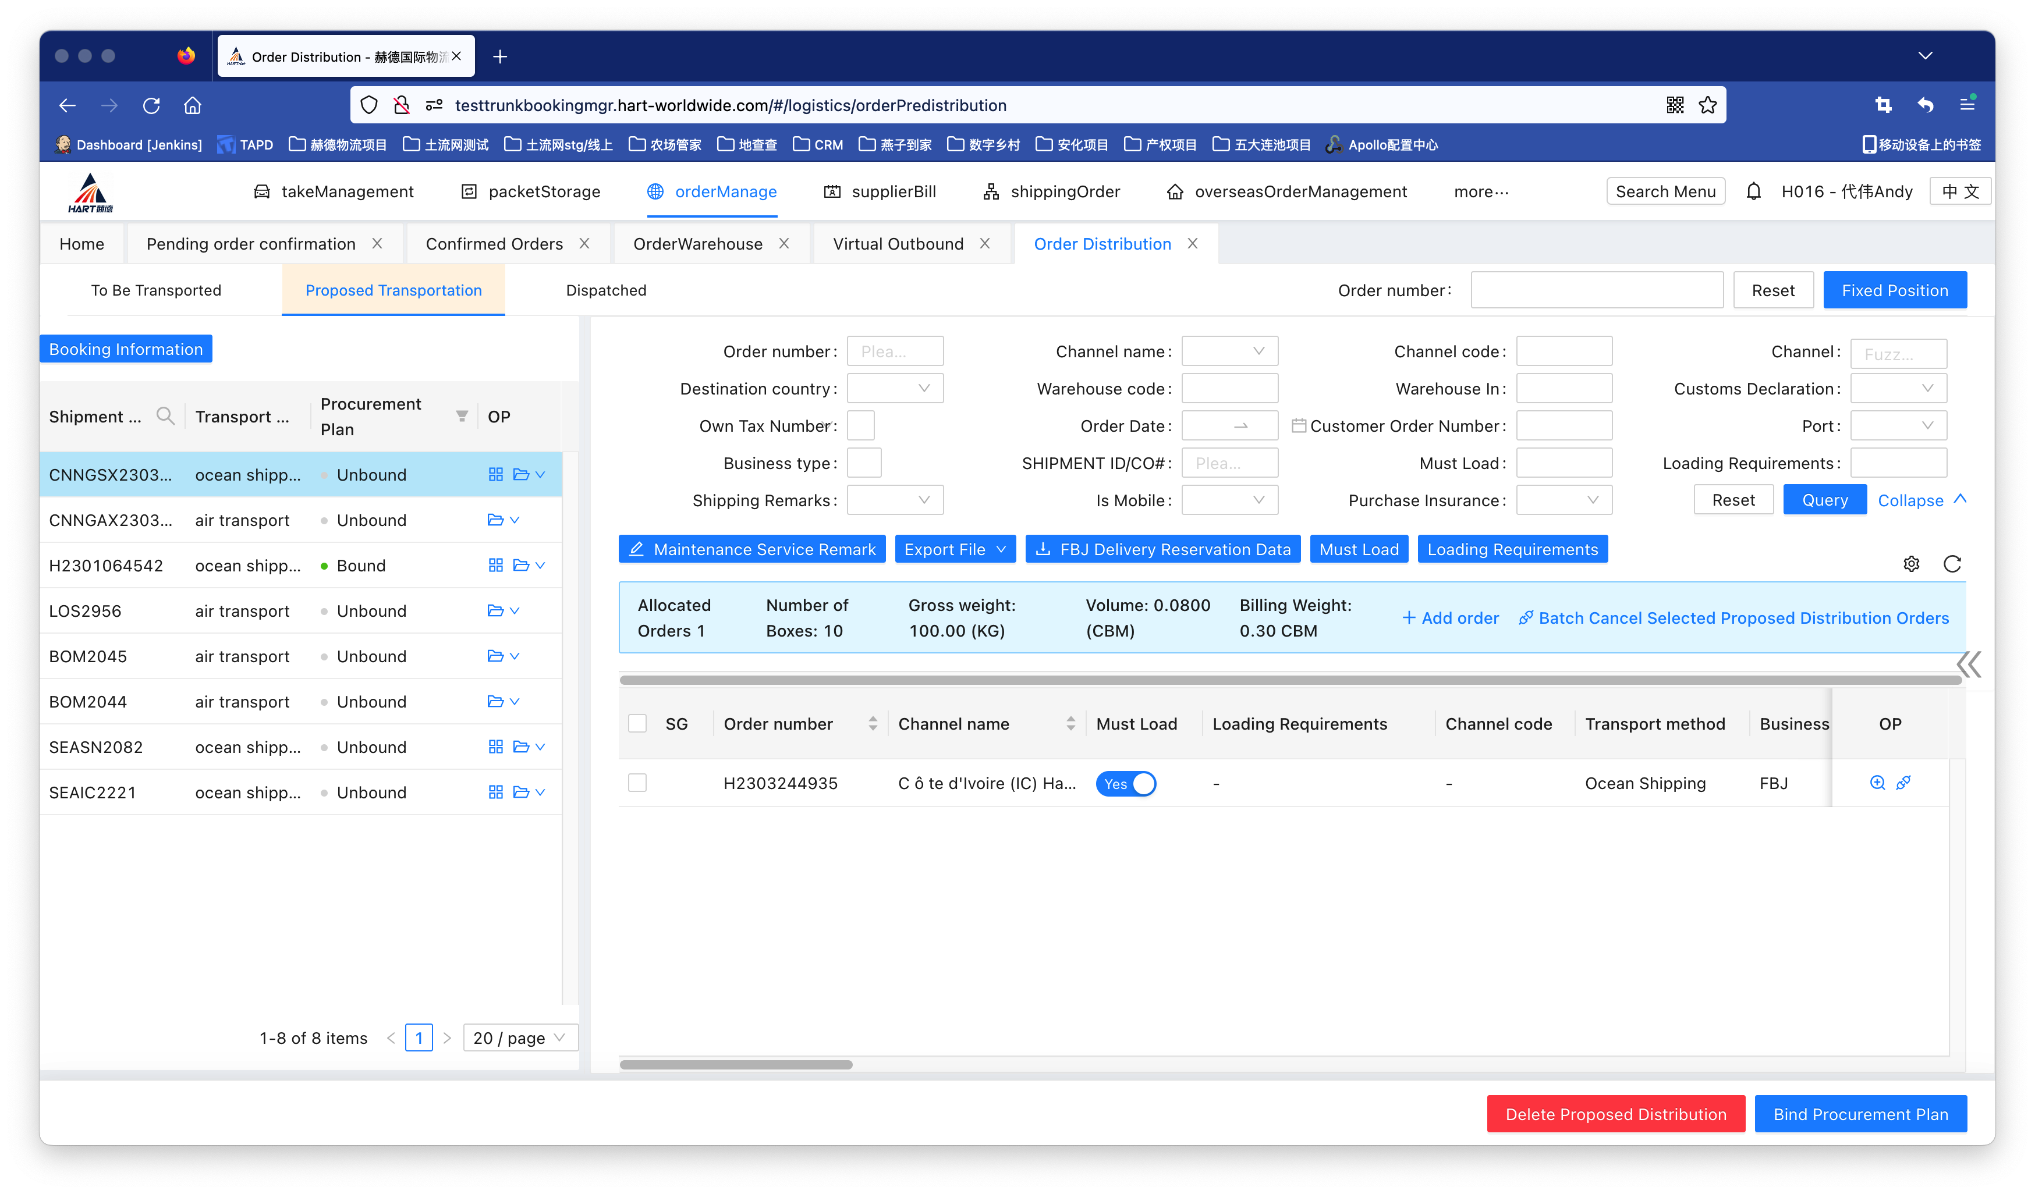Toggle Must Load switch for H2303244935
2035x1194 pixels.
point(1126,783)
